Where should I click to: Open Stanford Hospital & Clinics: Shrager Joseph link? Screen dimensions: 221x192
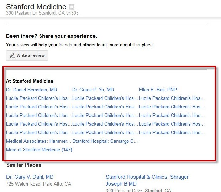(x=147, y=180)
